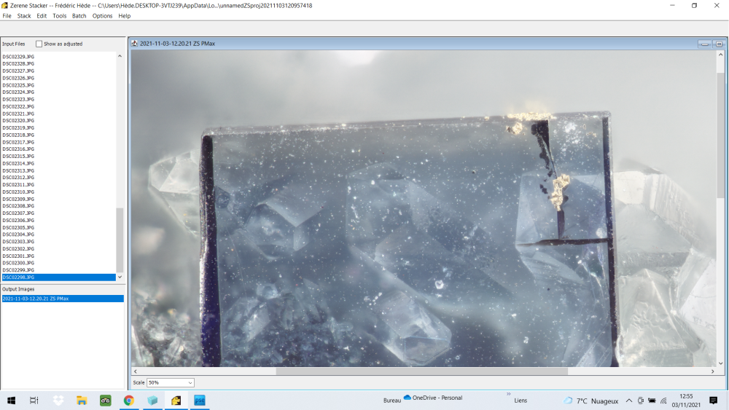Open the Stack menu
This screenshot has height=410, width=729.
(x=24, y=16)
